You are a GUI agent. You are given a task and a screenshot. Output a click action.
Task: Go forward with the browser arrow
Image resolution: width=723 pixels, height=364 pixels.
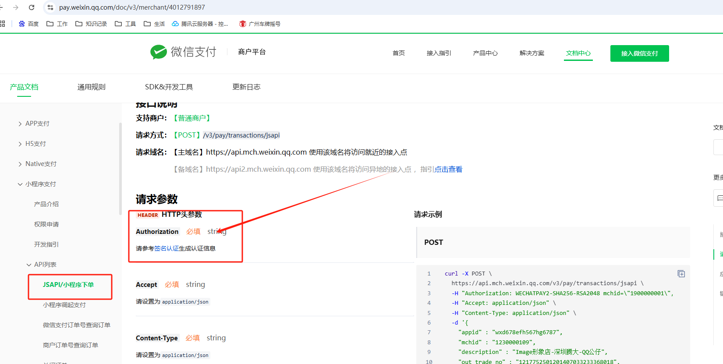point(16,7)
